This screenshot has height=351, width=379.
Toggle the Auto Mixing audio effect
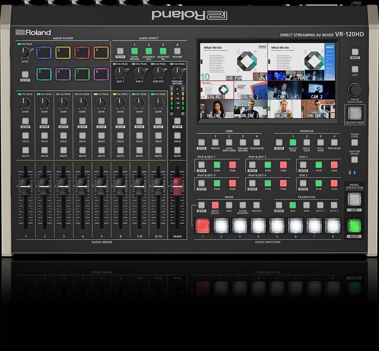click(134, 51)
